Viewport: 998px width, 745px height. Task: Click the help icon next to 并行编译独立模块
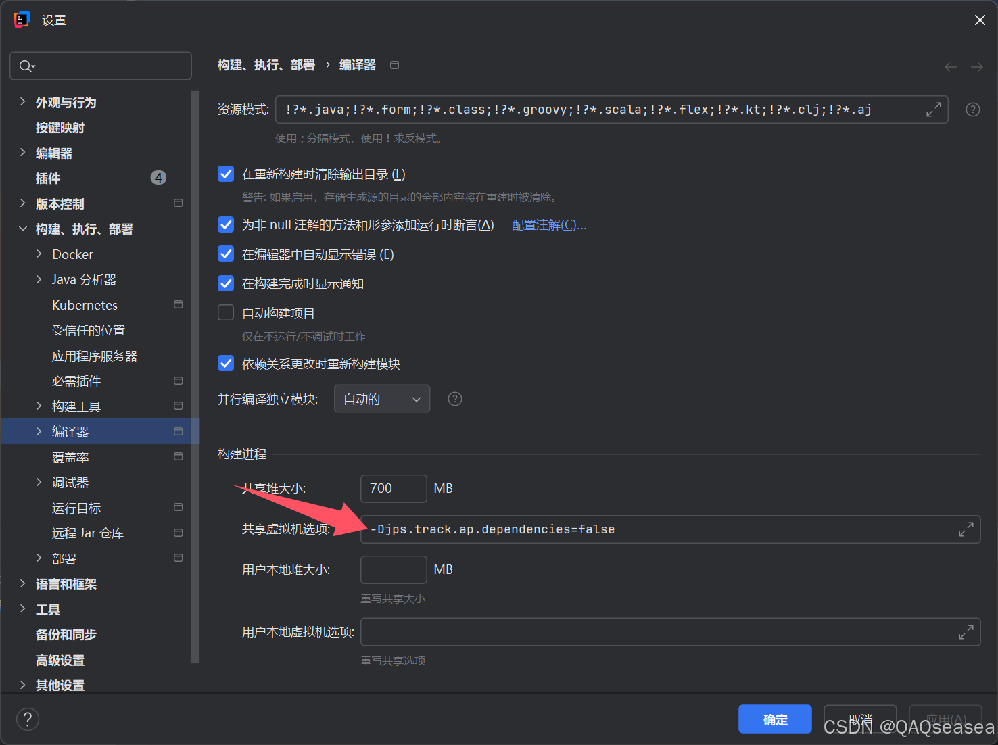pyautogui.click(x=454, y=399)
